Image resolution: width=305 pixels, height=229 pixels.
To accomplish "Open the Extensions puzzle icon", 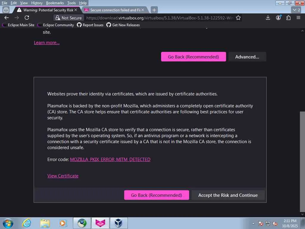I will click(288, 18).
